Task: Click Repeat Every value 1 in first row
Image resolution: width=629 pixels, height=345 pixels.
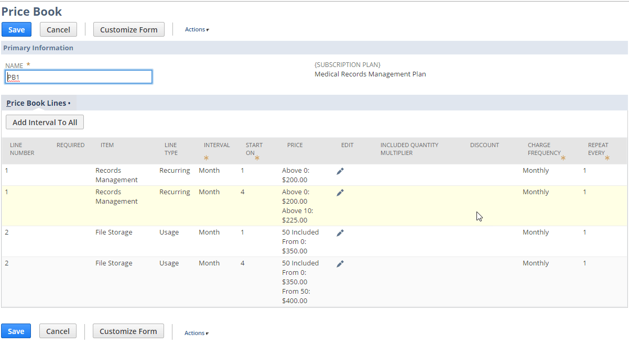Action: coord(584,170)
